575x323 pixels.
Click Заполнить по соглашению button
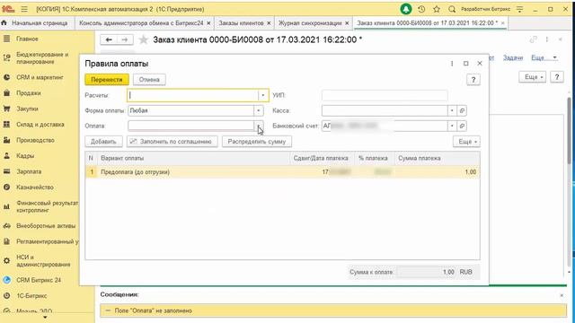pyautogui.click(x=172, y=142)
